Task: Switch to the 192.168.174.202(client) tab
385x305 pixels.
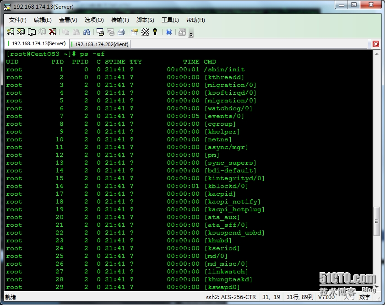Action: pyautogui.click(x=100, y=44)
